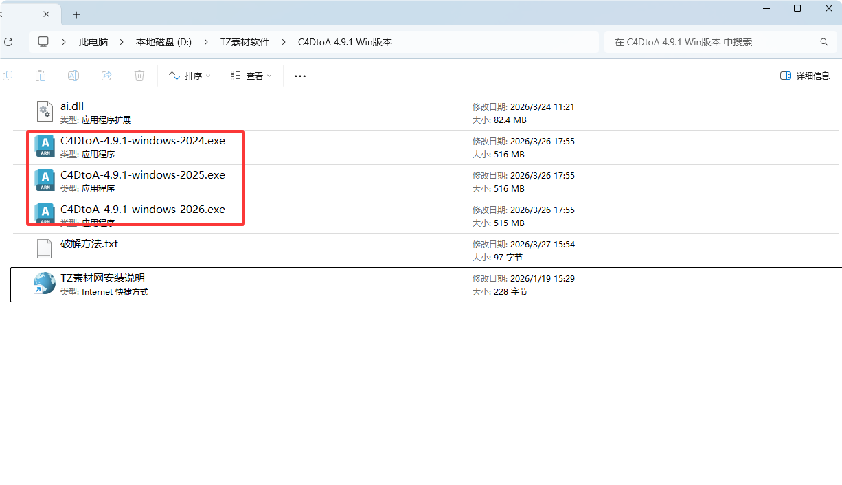The image size is (842, 485).
Task: Select the C4DtoA 2025 installer icon
Action: tap(45, 181)
